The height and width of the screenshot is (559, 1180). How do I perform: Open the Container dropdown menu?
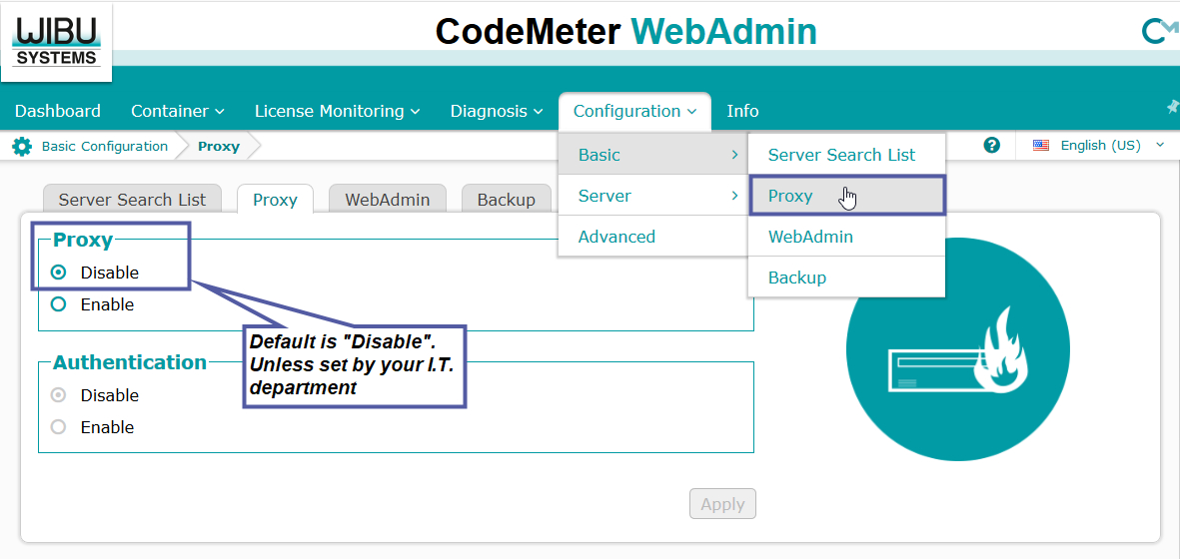[178, 111]
